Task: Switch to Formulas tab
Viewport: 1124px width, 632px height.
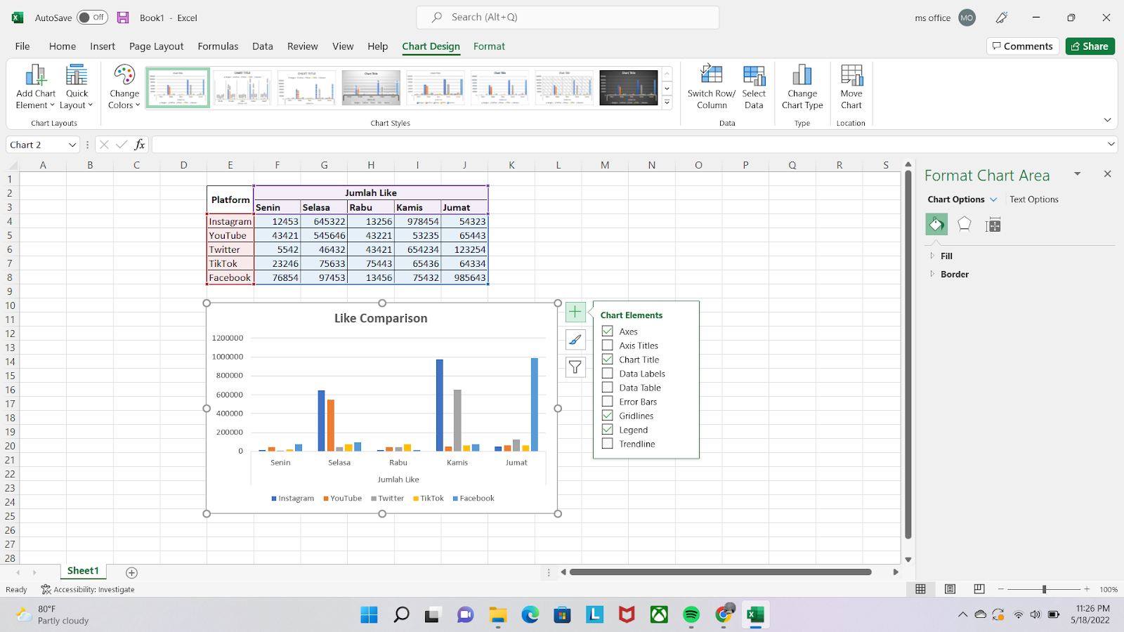Action: [218, 46]
